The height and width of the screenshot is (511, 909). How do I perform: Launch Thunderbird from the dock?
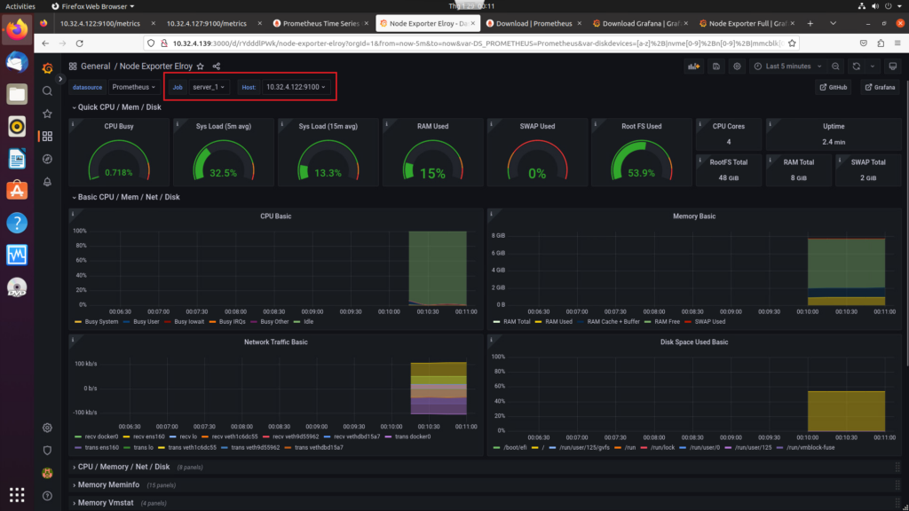[x=17, y=62]
